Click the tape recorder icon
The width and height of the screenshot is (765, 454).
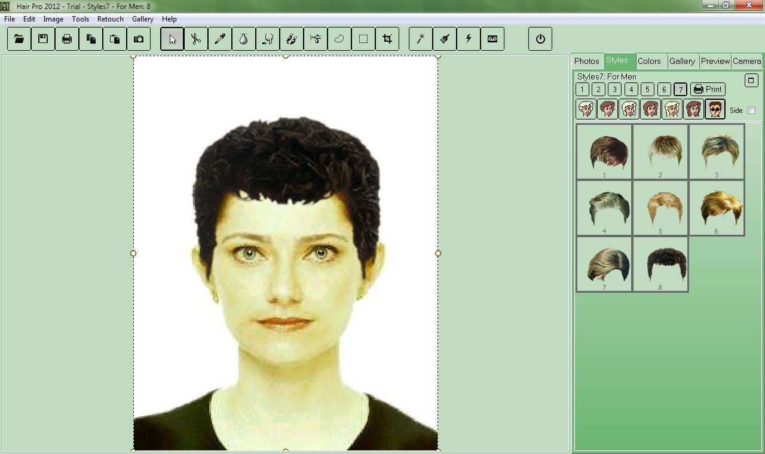pos(492,39)
